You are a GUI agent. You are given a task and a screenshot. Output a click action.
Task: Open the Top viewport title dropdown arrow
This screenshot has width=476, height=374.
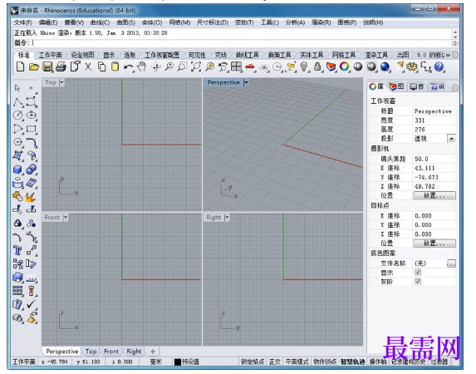pos(61,82)
